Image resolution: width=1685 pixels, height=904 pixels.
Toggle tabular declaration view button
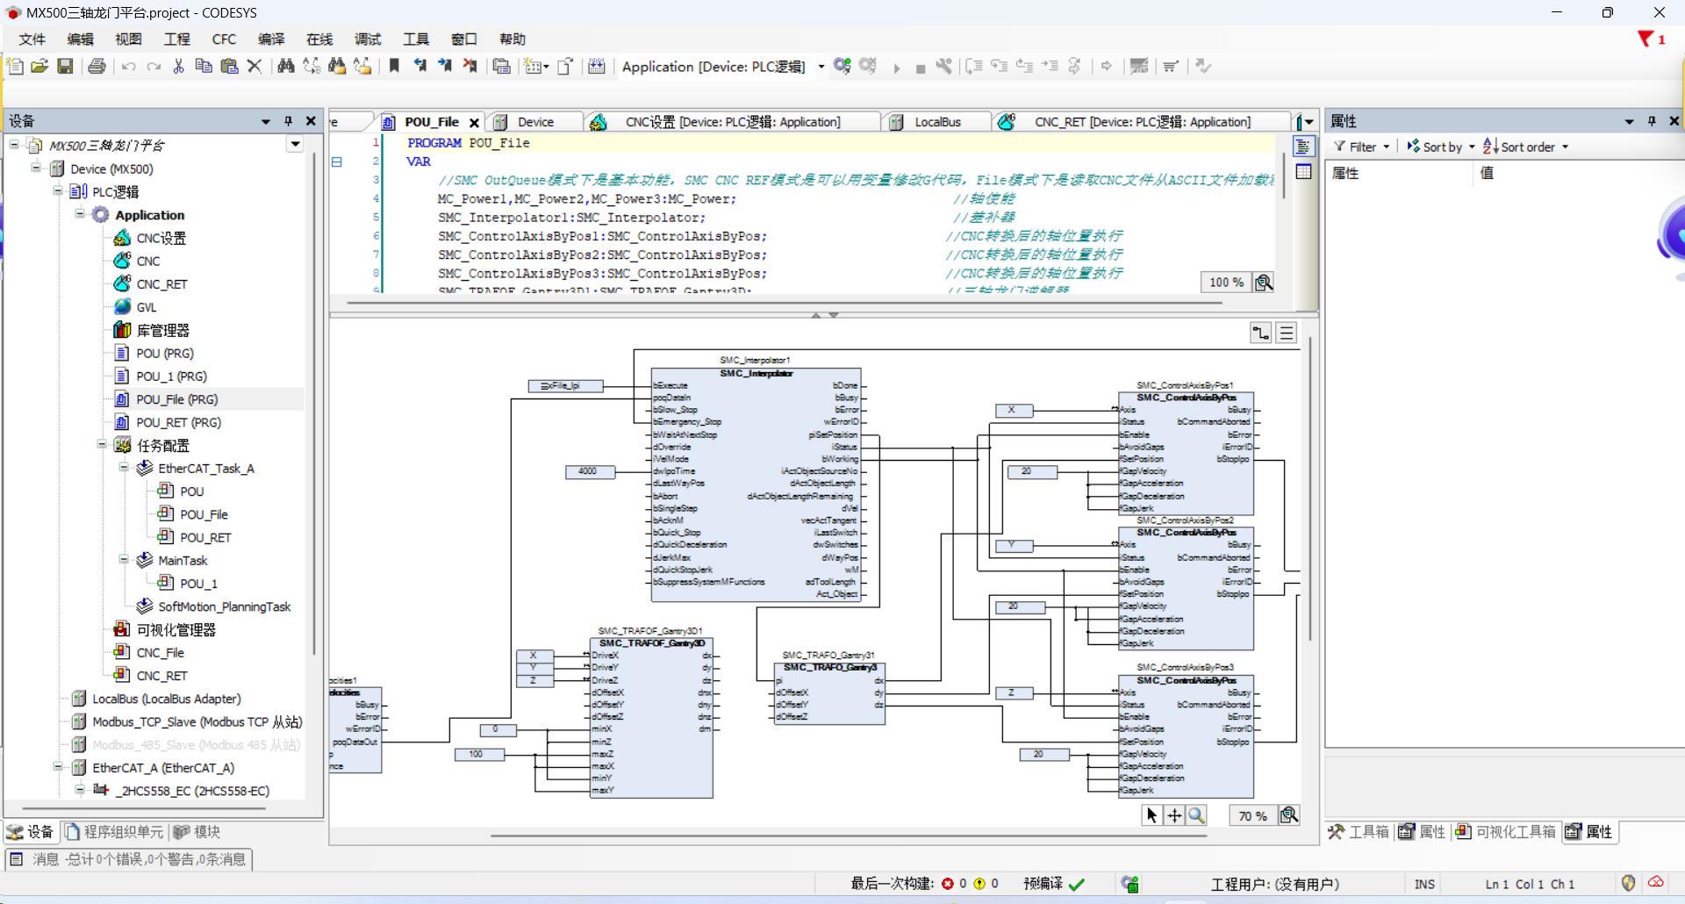click(1304, 172)
